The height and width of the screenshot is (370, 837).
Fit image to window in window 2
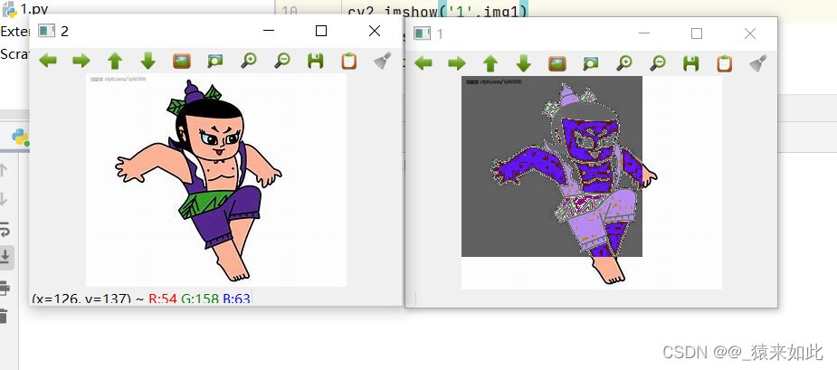pyautogui.click(x=215, y=61)
